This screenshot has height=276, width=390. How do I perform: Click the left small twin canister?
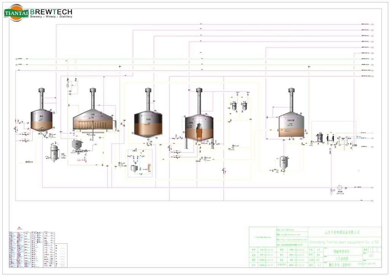234,106
